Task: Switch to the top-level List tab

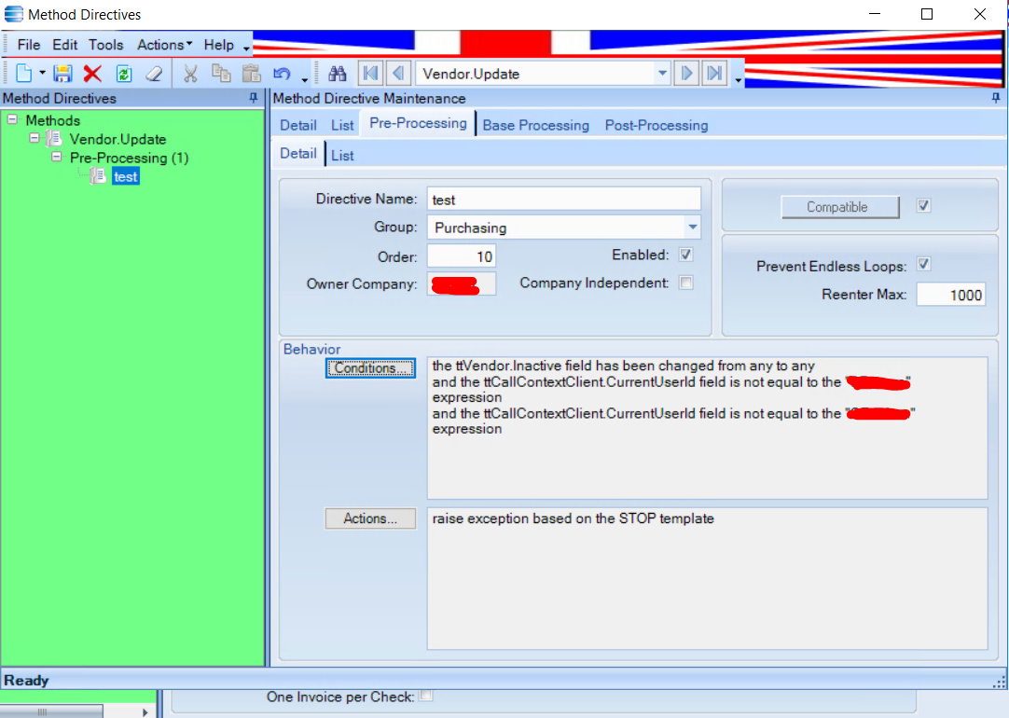Action: [x=342, y=126]
